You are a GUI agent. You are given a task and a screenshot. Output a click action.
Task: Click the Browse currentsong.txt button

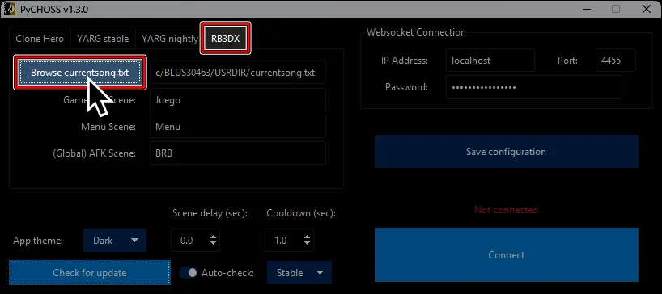point(80,73)
